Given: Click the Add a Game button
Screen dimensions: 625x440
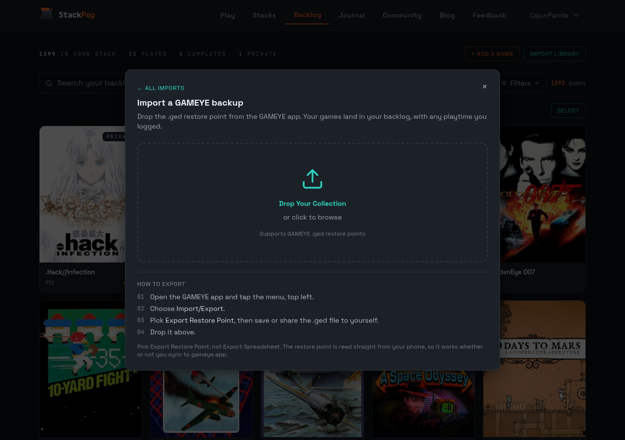Looking at the screenshot, I should [492, 54].
